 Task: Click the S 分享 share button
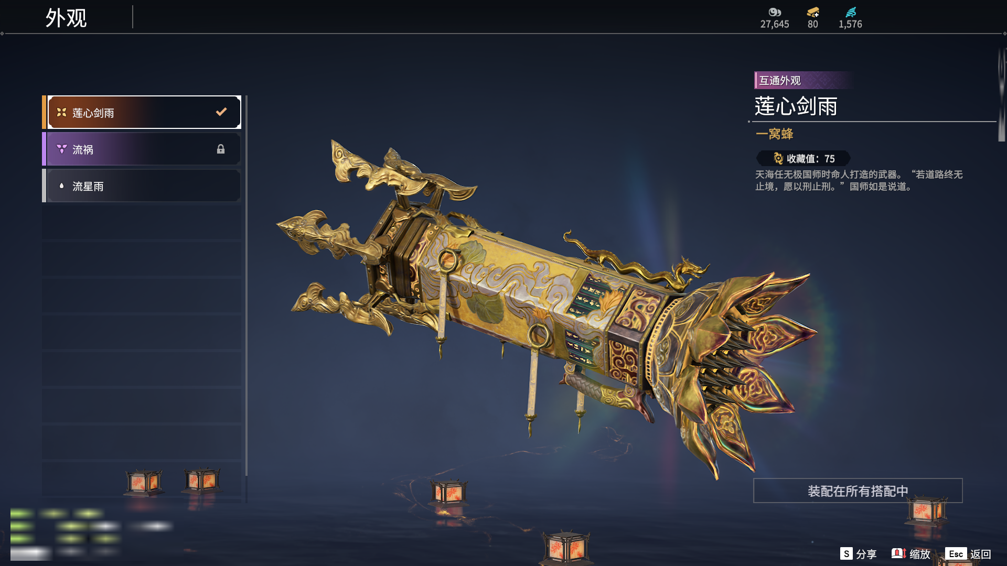click(x=858, y=554)
